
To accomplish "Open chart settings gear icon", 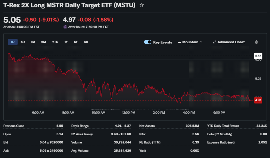I will 256,42.
